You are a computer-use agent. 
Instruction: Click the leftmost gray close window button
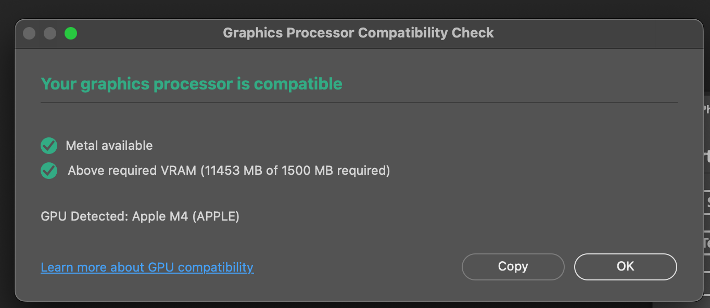coord(29,33)
